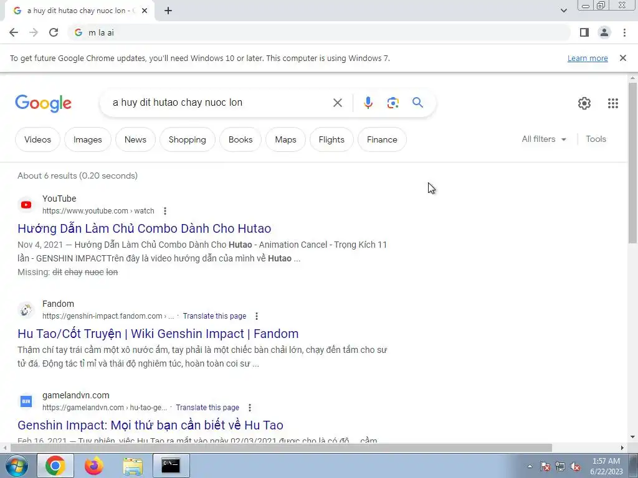Click the vertical scrollbar thumb
Screen dimensions: 638x478
pos(633,163)
